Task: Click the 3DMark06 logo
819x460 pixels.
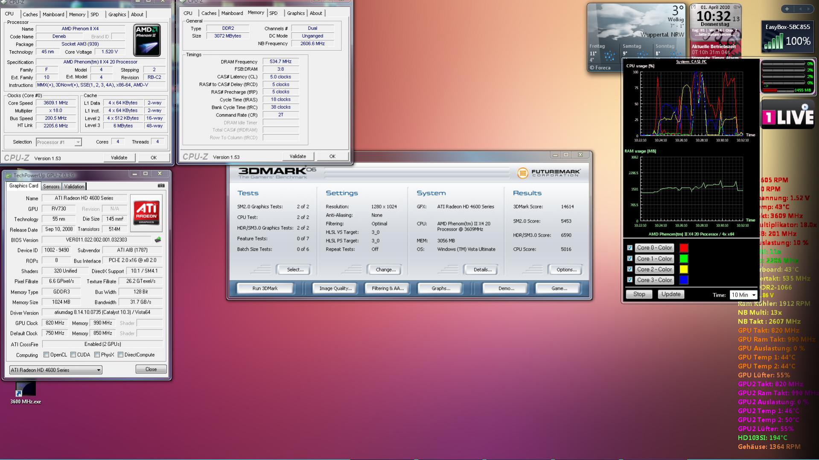Action: tap(277, 172)
